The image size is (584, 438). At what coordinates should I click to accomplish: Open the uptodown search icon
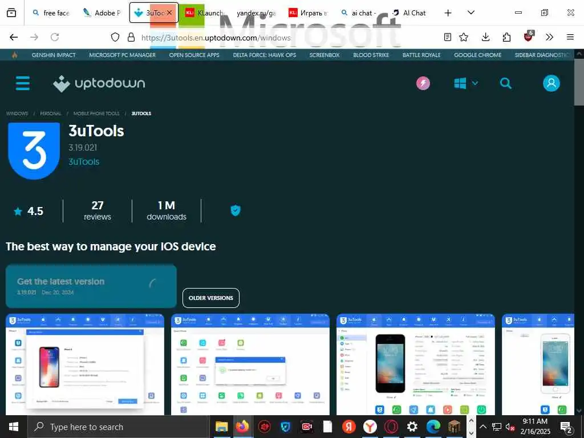[x=505, y=83]
